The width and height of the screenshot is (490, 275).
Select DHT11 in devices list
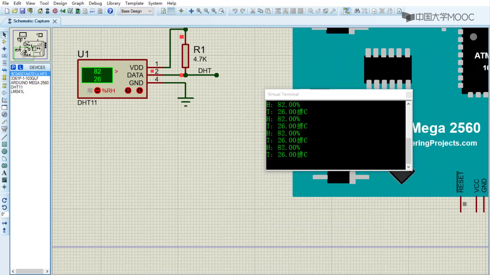(30, 87)
